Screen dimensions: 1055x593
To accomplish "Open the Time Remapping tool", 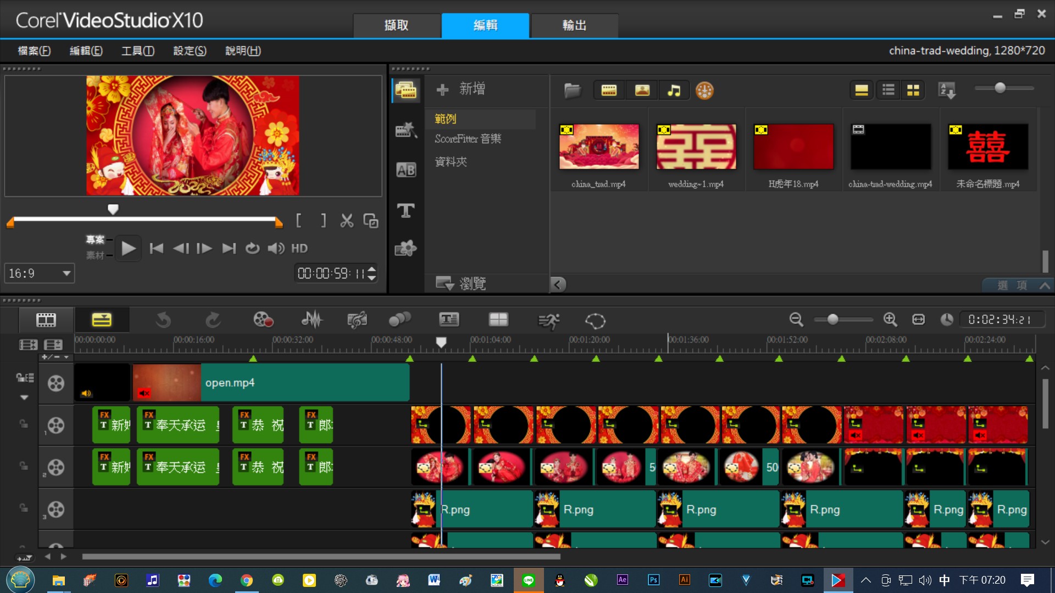I will (x=548, y=321).
